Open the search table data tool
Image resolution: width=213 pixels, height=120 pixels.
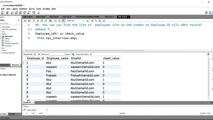click(x=34, y=13)
